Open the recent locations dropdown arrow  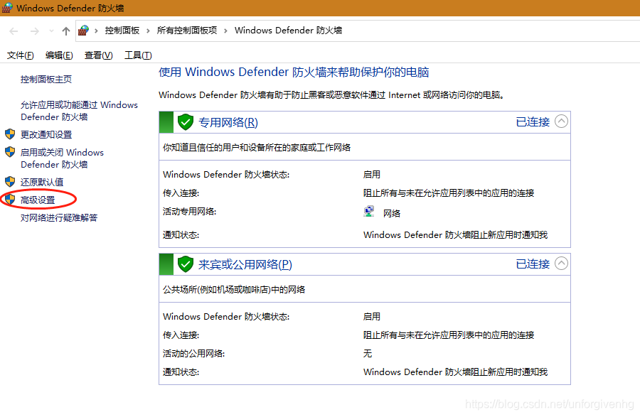(51, 31)
